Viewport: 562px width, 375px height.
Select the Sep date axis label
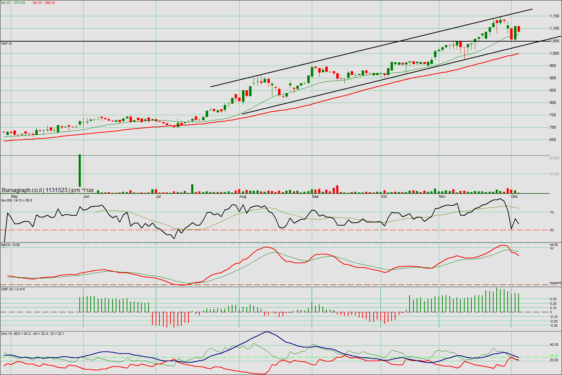point(315,196)
